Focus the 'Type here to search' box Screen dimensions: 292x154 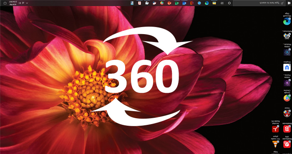(x=259, y=3)
